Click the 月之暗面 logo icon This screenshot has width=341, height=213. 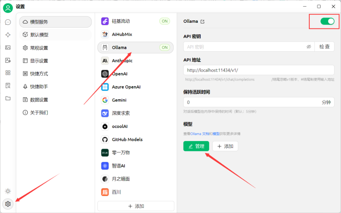click(x=105, y=179)
